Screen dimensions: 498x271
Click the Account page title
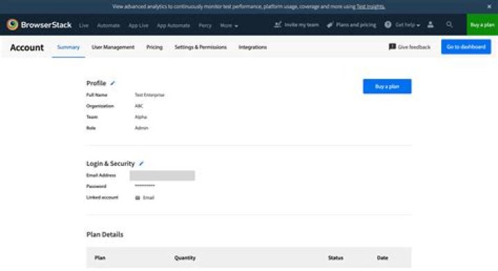click(27, 47)
